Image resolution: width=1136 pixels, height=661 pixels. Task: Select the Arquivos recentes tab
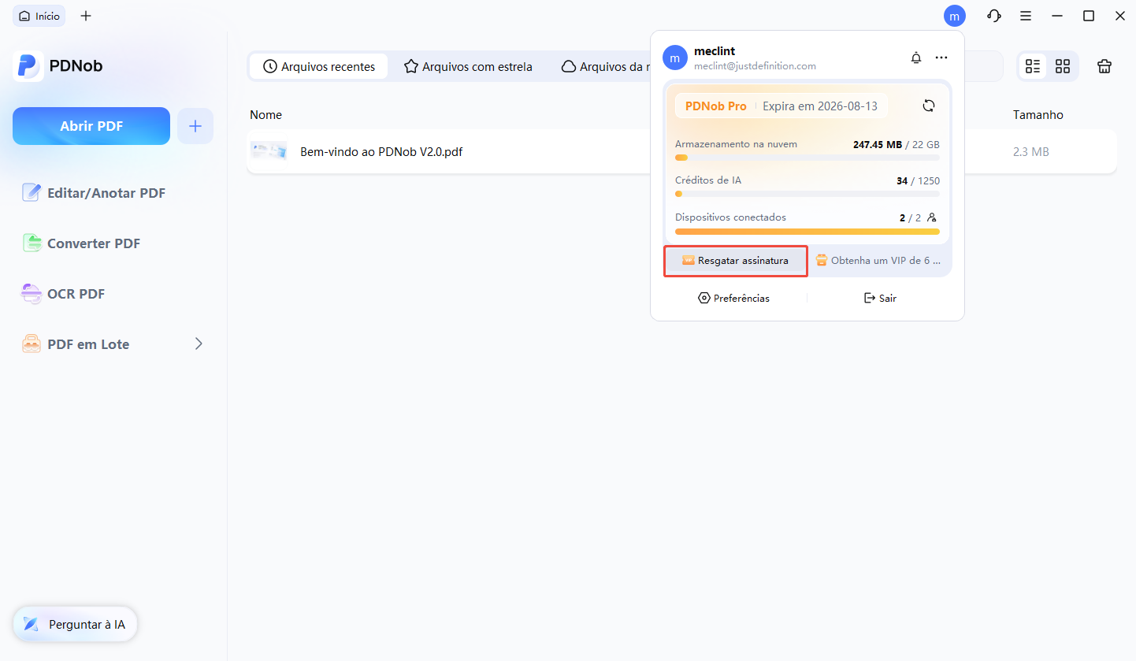(x=319, y=67)
